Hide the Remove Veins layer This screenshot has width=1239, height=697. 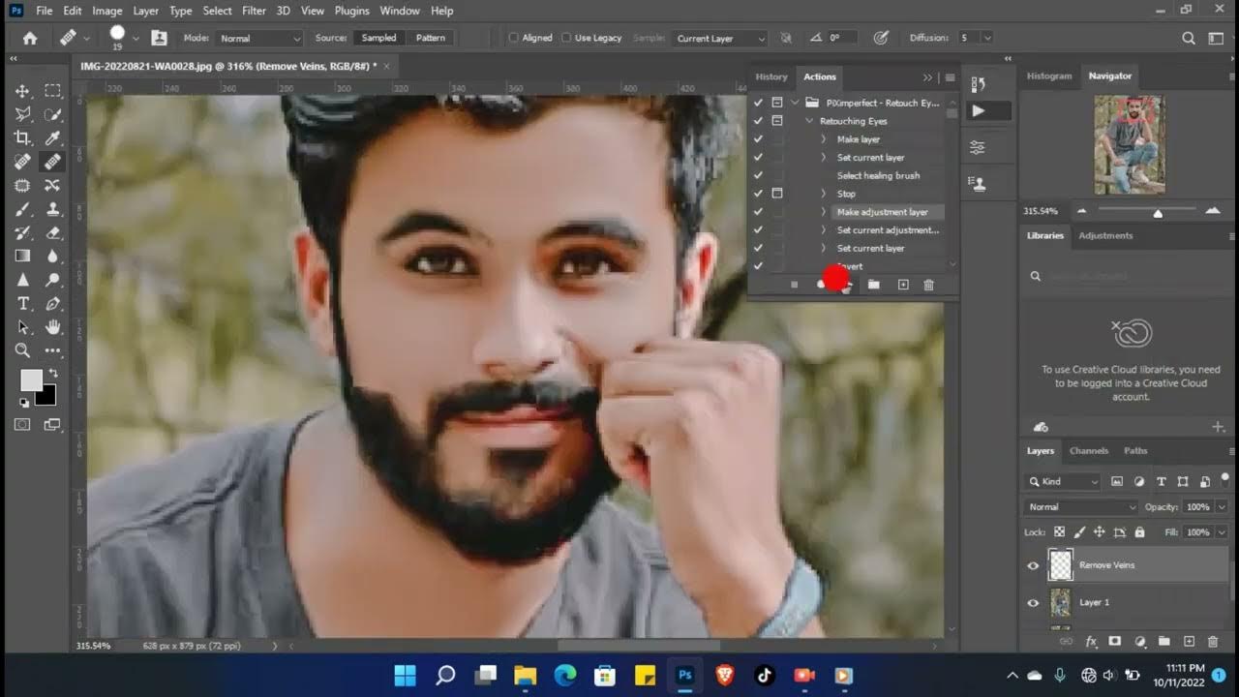point(1033,565)
